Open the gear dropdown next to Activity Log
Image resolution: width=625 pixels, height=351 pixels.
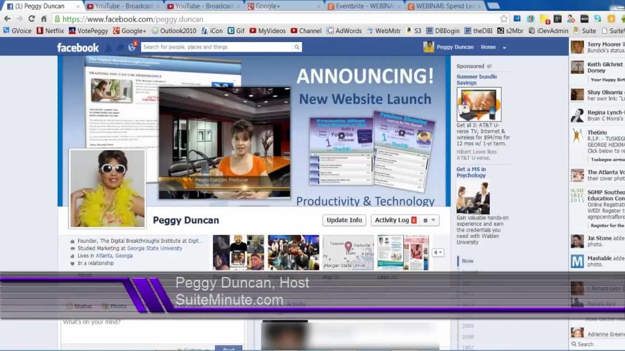pos(429,220)
